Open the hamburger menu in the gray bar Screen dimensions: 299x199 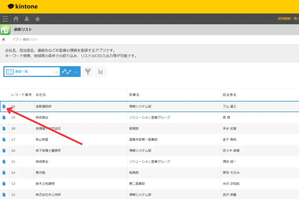click(5, 19)
